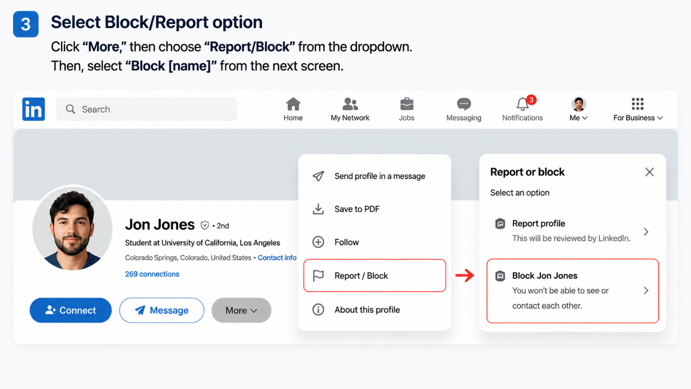Click the Home house icon
The image size is (691, 389).
click(293, 104)
